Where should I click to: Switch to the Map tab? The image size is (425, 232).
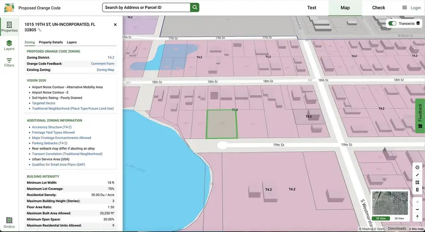pos(345,8)
